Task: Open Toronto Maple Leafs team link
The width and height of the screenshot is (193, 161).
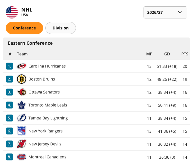Action: pos(48,105)
